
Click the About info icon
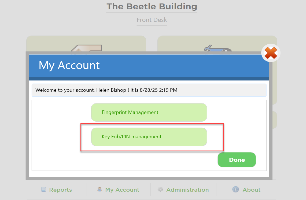pos(235,189)
